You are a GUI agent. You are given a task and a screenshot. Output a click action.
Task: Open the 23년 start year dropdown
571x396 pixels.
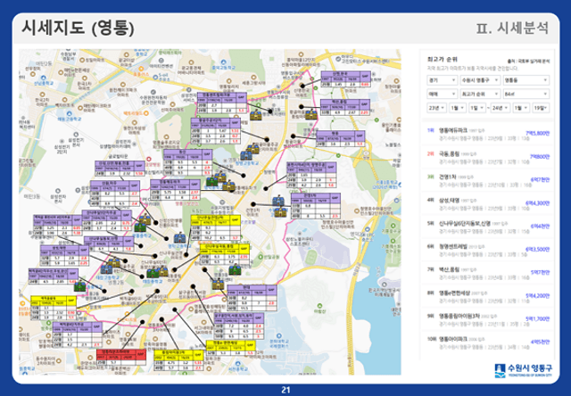436,108
